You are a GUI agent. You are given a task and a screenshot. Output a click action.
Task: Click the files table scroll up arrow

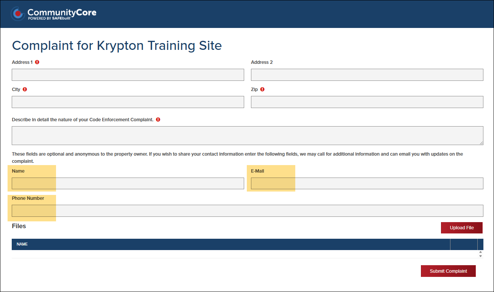(481, 252)
